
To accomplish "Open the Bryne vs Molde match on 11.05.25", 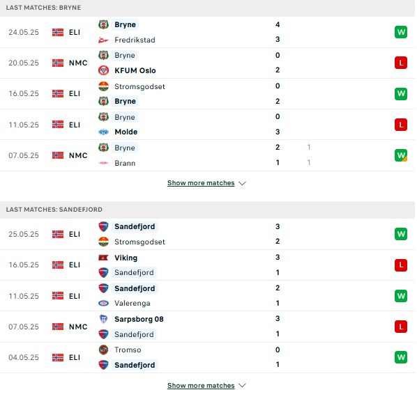I will coord(207,125).
